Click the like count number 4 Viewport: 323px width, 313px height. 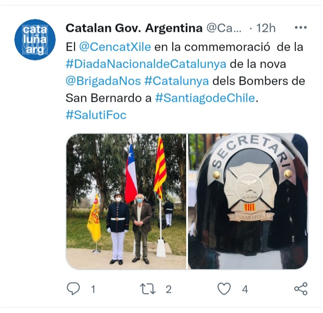coord(245,289)
